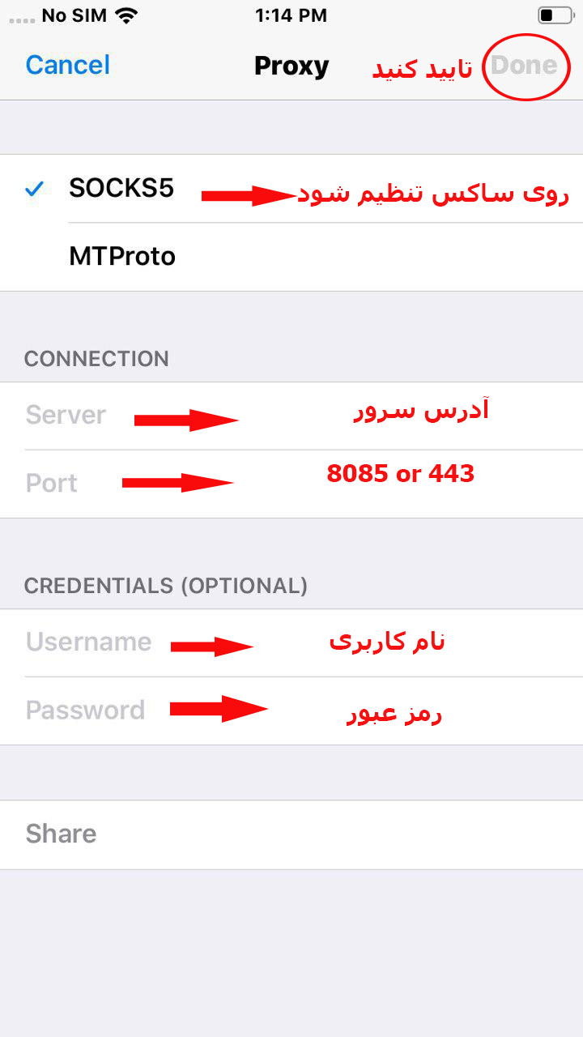Click the red arrow beside Password
This screenshot has width=583, height=1037.
pyautogui.click(x=219, y=709)
